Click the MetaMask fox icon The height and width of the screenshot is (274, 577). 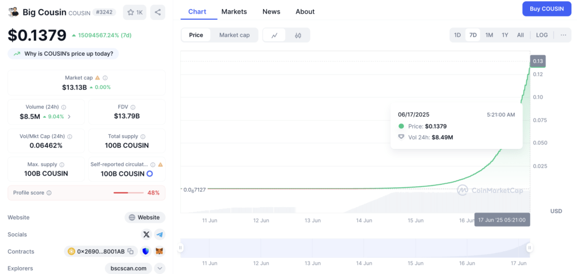click(159, 251)
